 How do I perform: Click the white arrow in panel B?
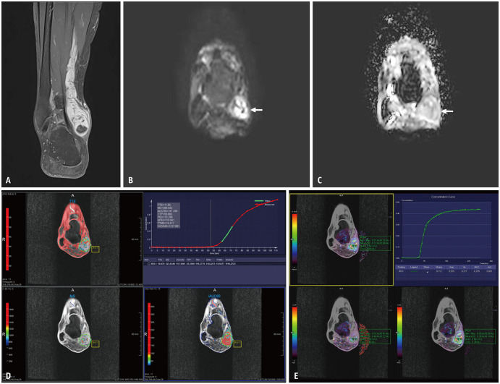coord(256,110)
